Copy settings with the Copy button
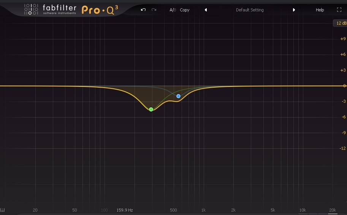 point(185,10)
